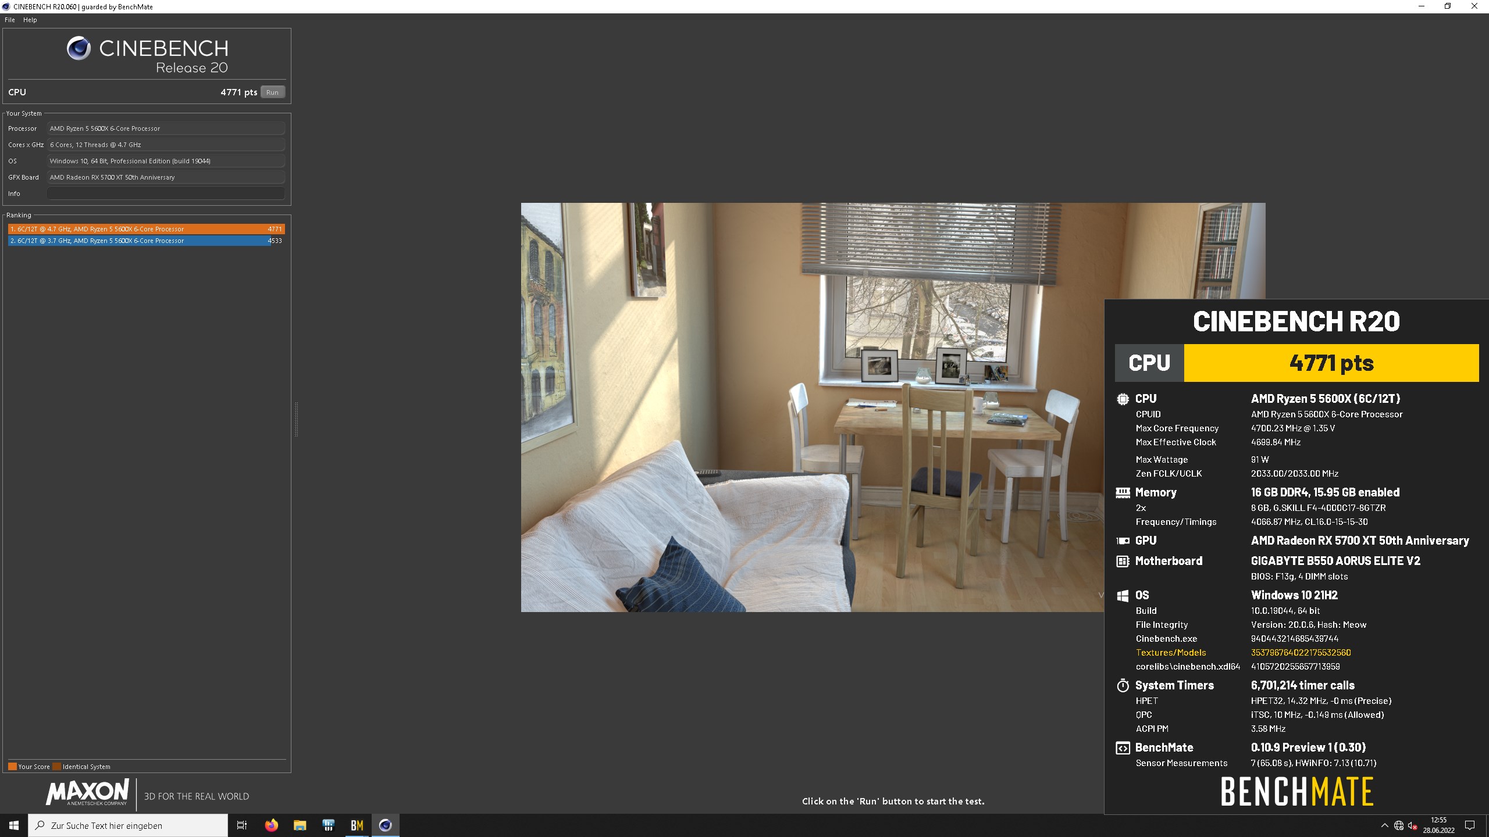Click the Cinebench taskbar icon
Viewport: 1489px width, 837px height.
point(386,825)
